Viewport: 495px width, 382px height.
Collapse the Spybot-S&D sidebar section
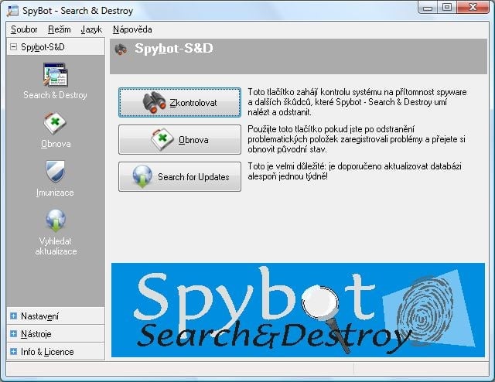[14, 47]
